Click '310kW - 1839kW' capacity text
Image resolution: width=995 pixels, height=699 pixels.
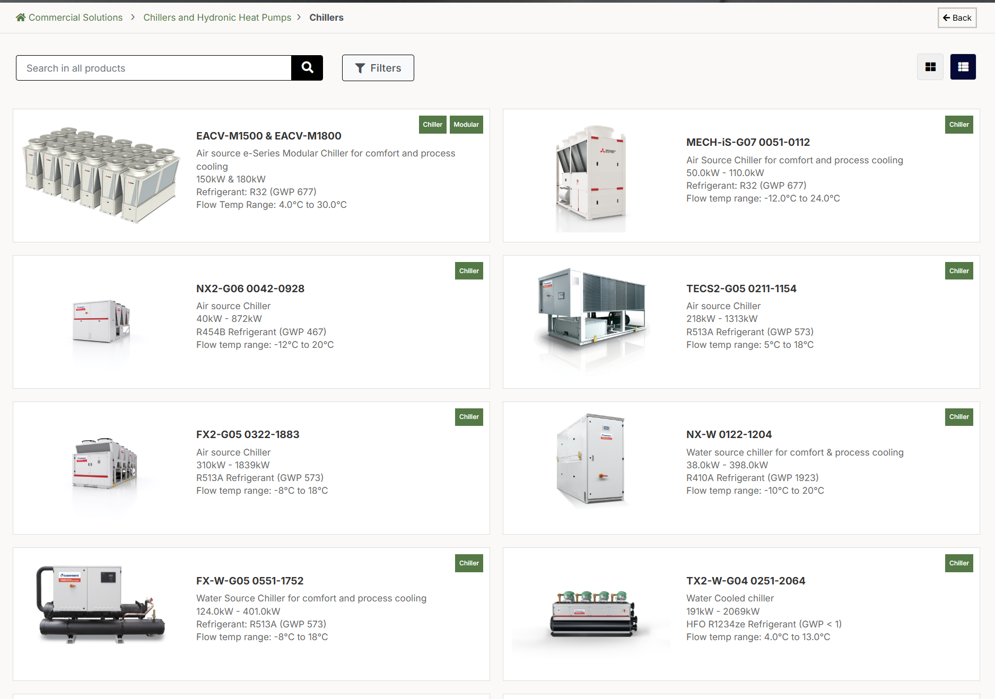[x=233, y=465]
